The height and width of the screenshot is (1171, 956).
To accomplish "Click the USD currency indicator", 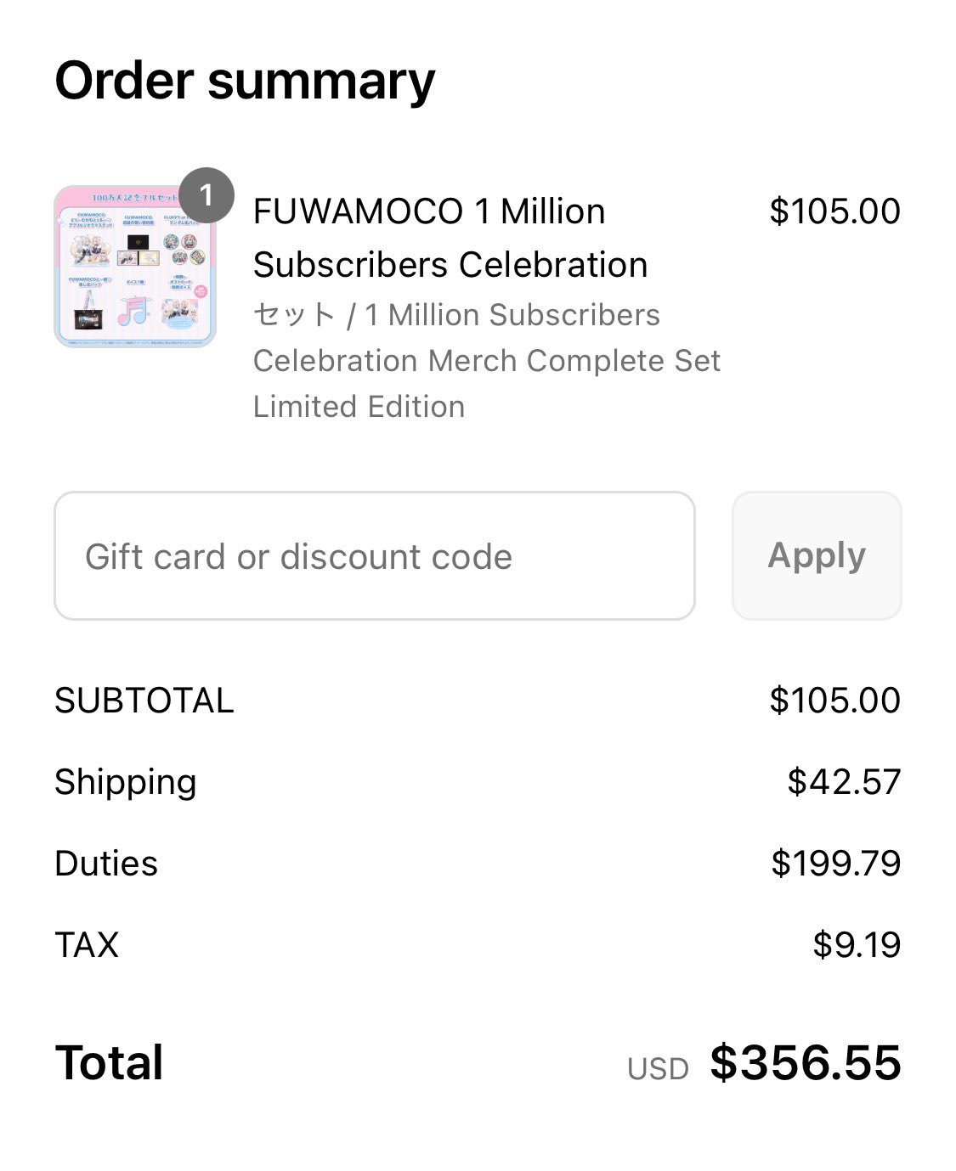I will pyautogui.click(x=658, y=1069).
